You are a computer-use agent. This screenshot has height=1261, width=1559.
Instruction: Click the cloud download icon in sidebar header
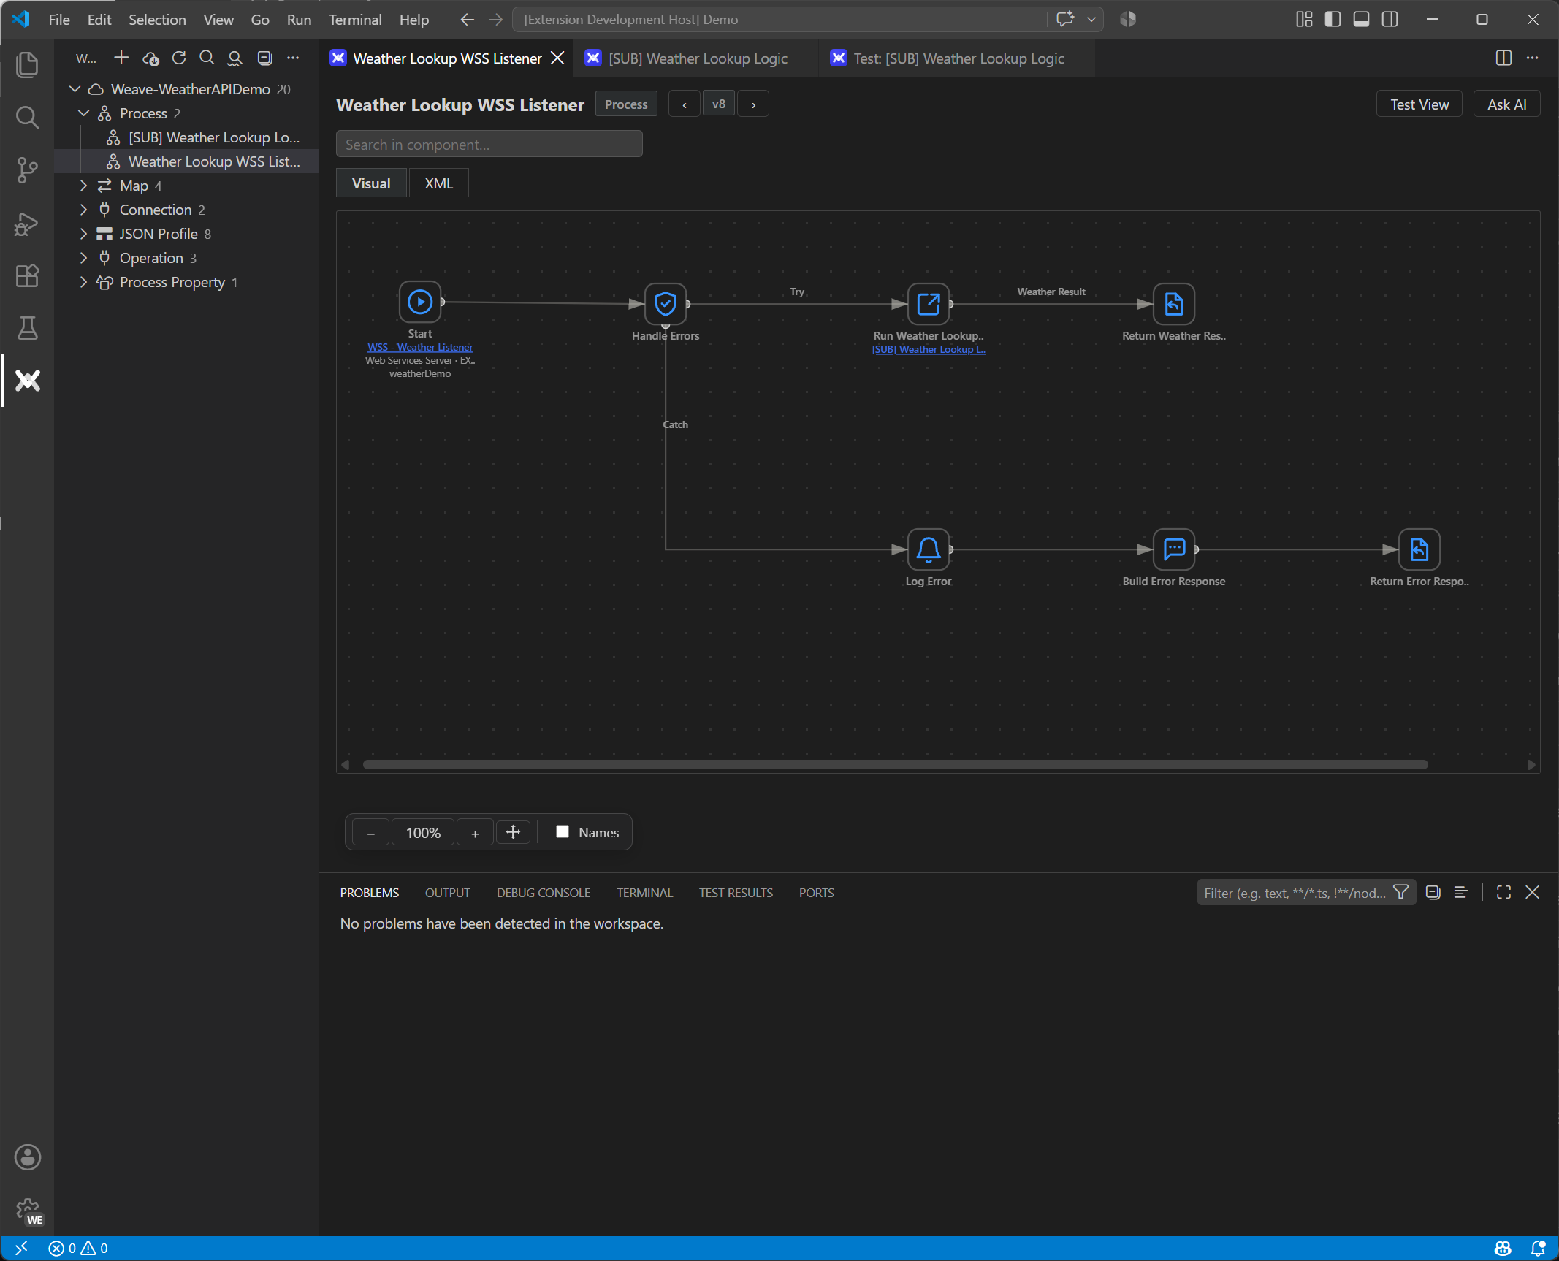[150, 58]
